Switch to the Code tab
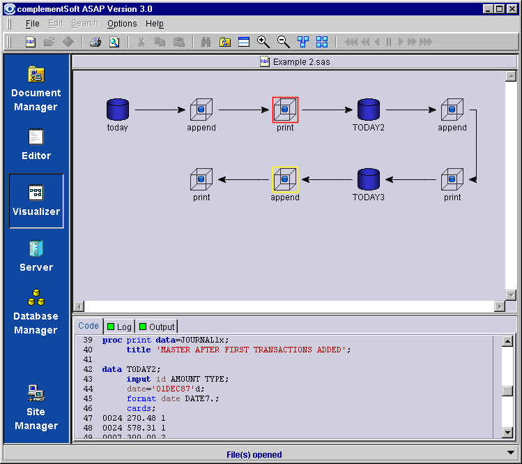Image resolution: width=522 pixels, height=464 pixels. pos(89,326)
